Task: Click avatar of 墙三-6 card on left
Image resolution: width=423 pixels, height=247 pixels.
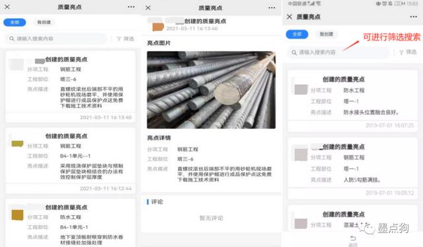Action: pos(17,65)
